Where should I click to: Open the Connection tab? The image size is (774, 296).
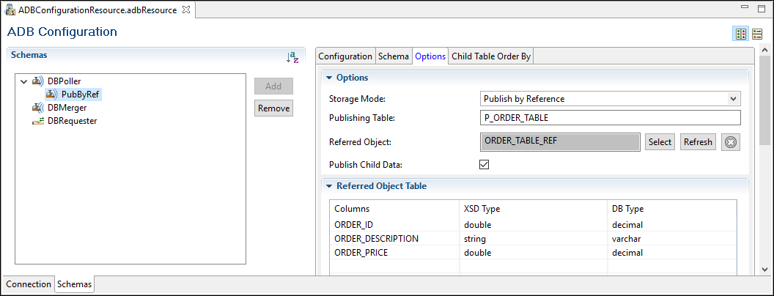[x=29, y=284]
